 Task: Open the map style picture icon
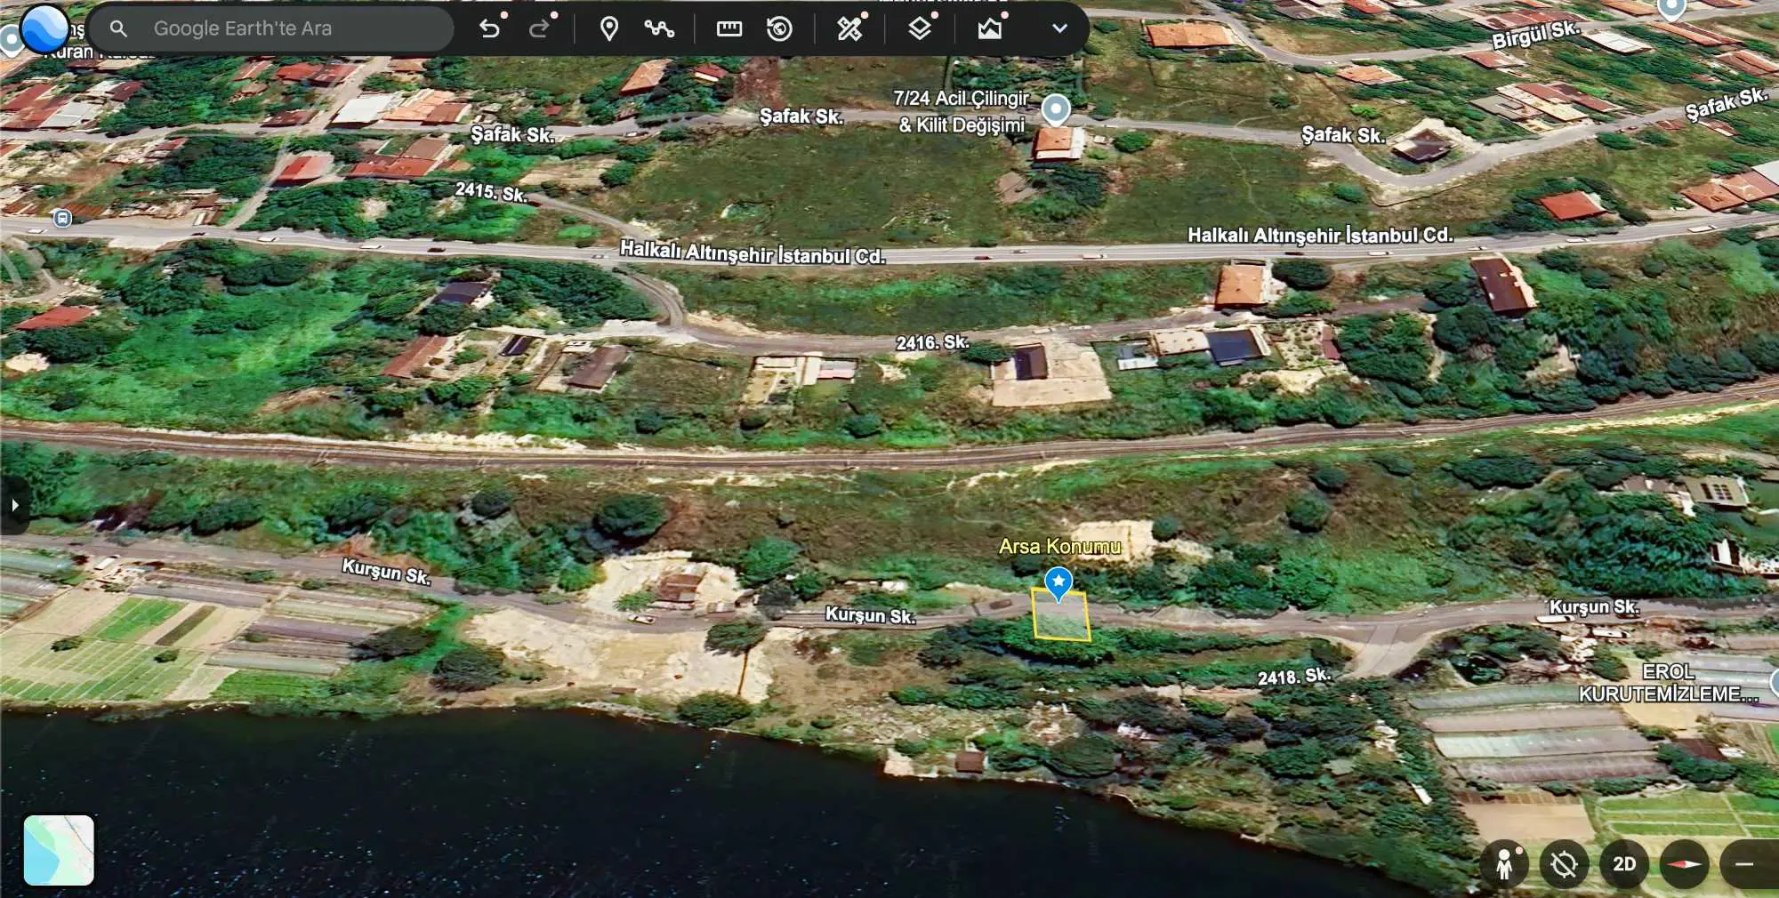pyautogui.click(x=990, y=28)
